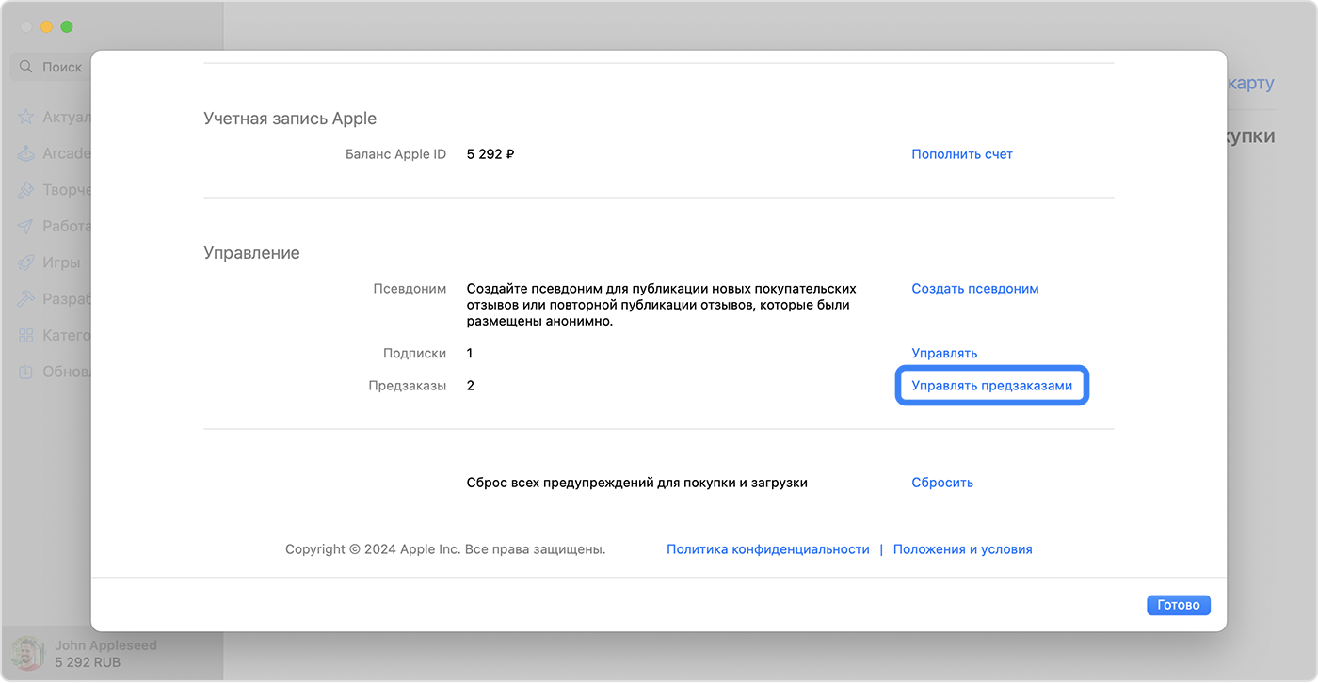Click the 5 292 RUB account balance
Viewport: 1318px width, 683px height.
coord(88,662)
